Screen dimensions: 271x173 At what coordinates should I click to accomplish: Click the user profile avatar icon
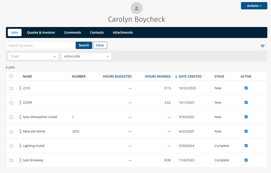136,8
